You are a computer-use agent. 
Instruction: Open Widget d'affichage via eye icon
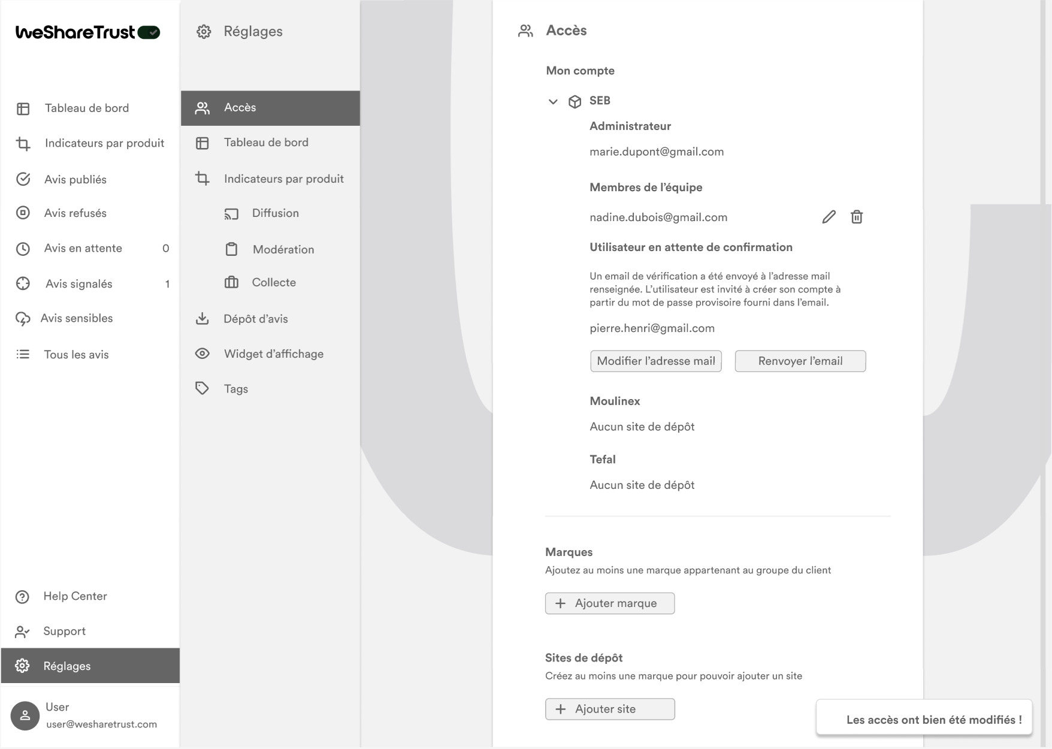coord(202,354)
